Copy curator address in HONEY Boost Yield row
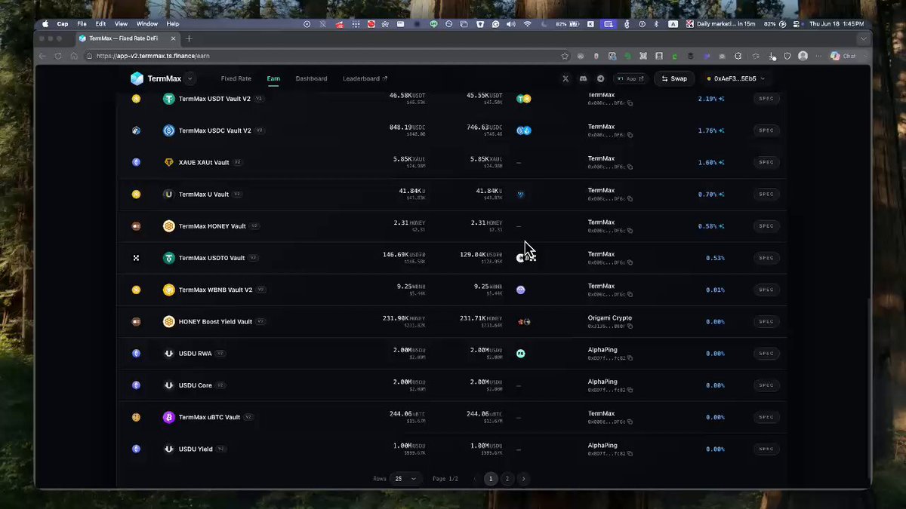 [630, 326]
